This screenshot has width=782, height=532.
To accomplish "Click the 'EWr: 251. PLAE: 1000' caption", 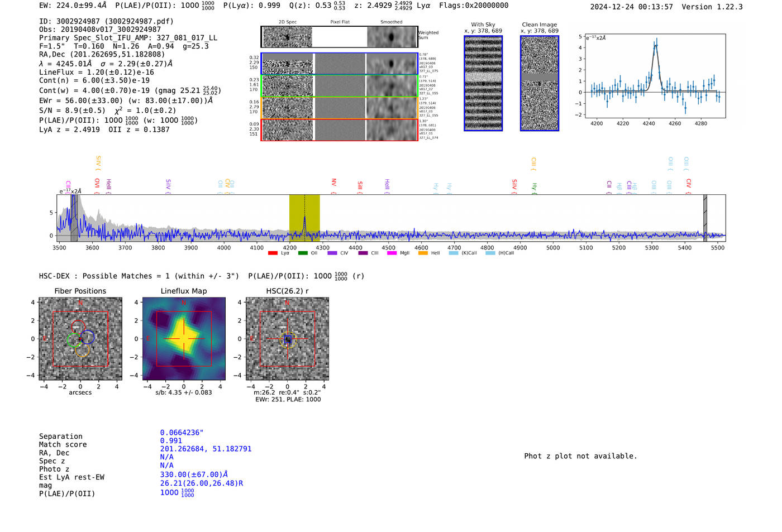I will (288, 400).
